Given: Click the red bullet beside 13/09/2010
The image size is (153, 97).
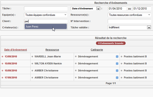Looking at the screenshot, I should click(2, 56).
